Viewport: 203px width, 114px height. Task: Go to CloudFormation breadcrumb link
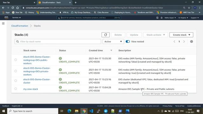[x=20, y=26]
